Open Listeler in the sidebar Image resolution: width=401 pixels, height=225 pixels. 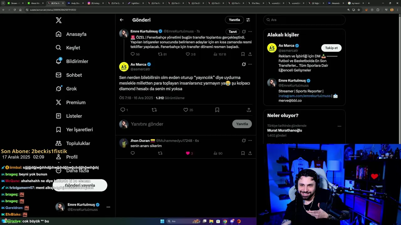click(69, 116)
